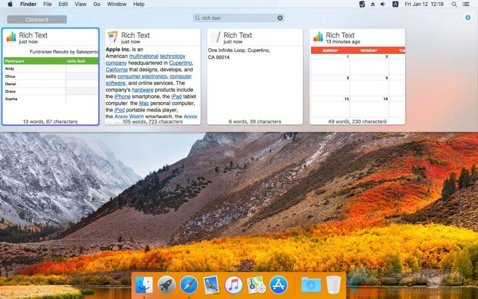Open the Maps app in Dock
Viewport: 478px width, 299px height.
(256, 285)
